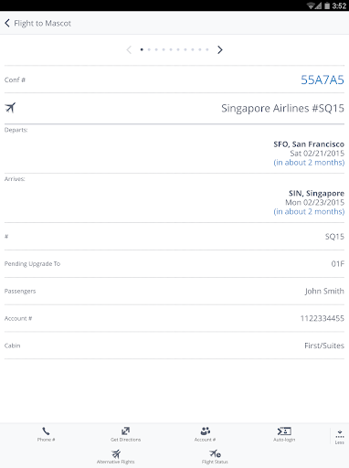Tap the Account # people icon

[x=206, y=431]
